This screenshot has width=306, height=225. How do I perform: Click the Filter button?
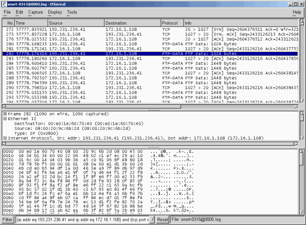pos(7,220)
